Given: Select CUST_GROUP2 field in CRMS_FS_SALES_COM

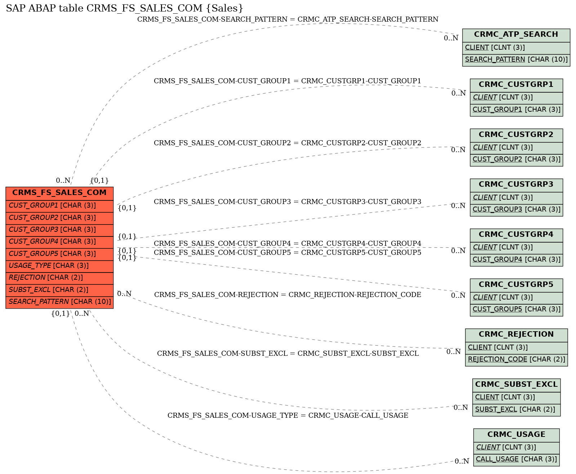Looking at the screenshot, I should (x=59, y=218).
